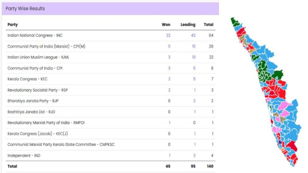Open the BJP leading count 2 link
This screenshot has width=308, height=173.
pos(194,101)
